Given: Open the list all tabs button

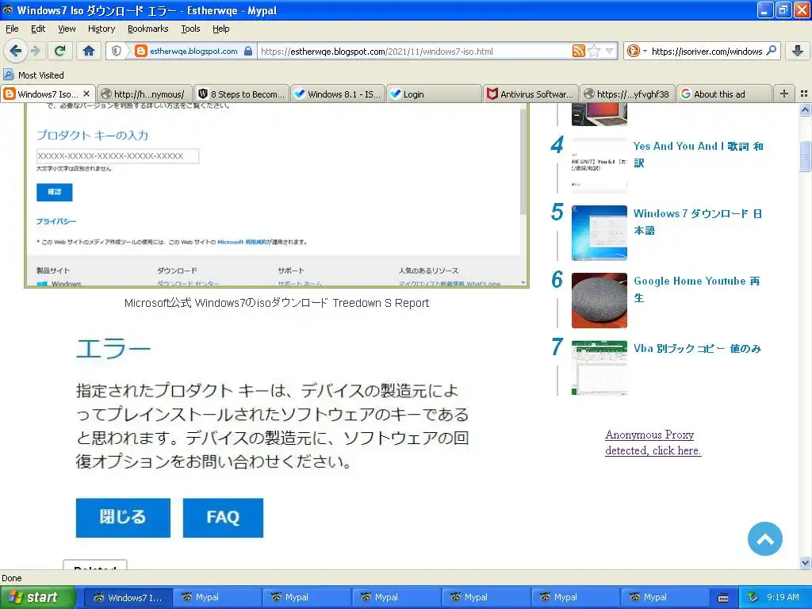Looking at the screenshot, I should pos(804,94).
